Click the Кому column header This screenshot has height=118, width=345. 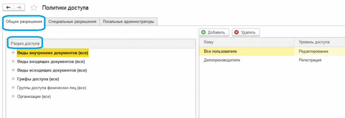[x=209, y=42]
